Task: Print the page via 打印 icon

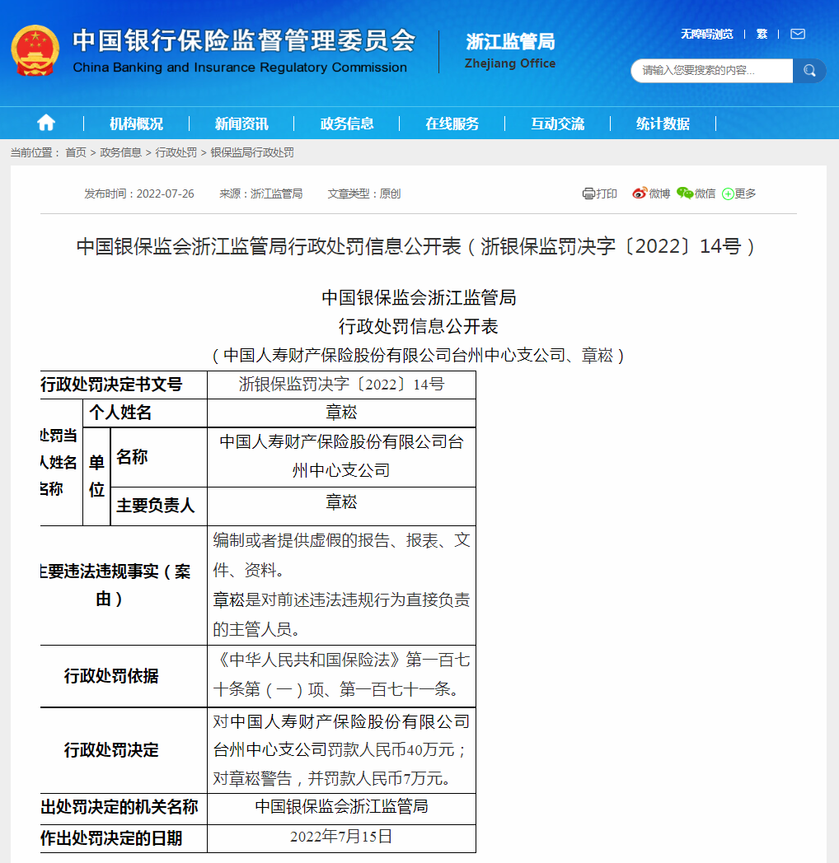Action: 599,194
